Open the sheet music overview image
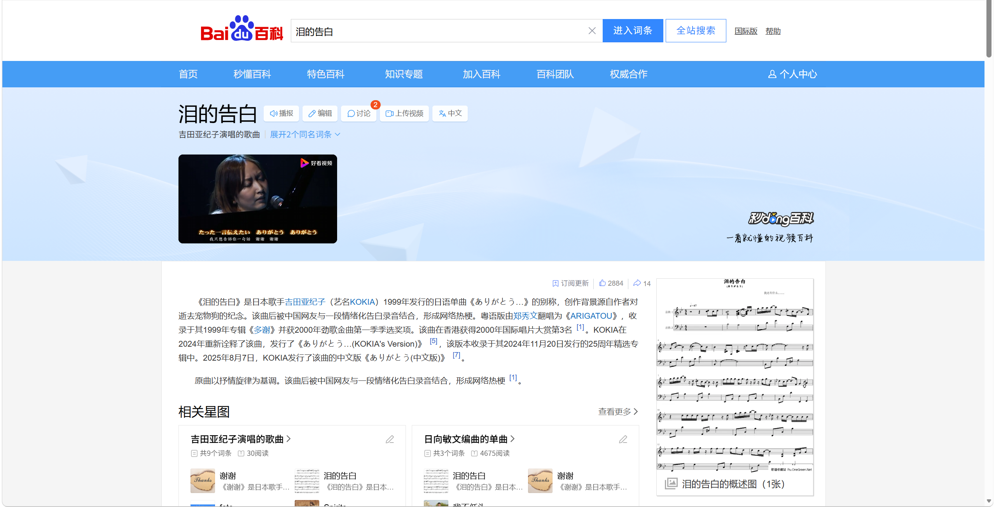The image size is (995, 507). click(735, 376)
